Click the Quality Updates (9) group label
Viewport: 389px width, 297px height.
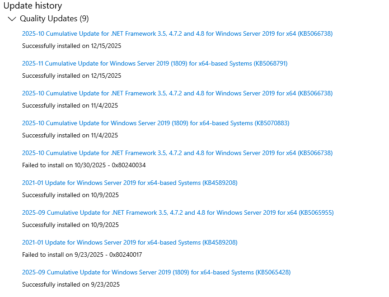coord(54,19)
